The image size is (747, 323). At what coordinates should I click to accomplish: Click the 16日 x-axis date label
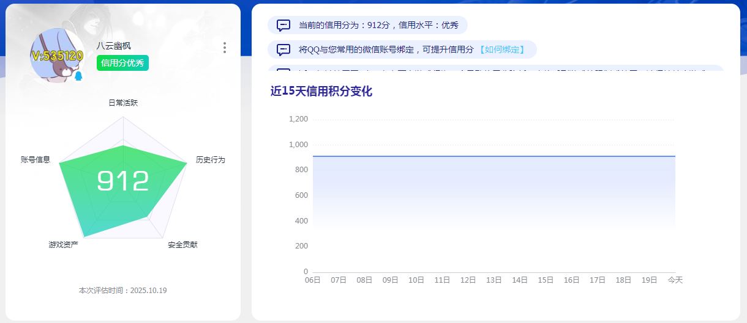[x=571, y=280]
